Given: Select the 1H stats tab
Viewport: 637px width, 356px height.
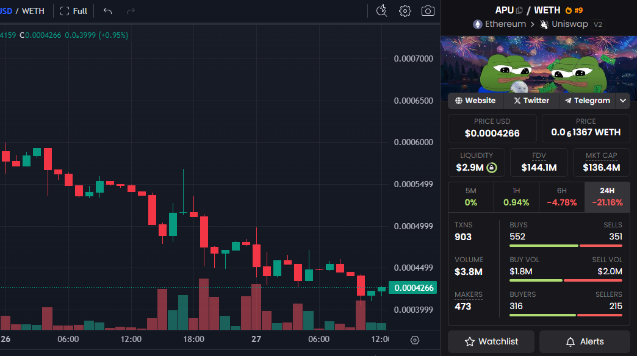Looking at the screenshot, I should (516, 197).
